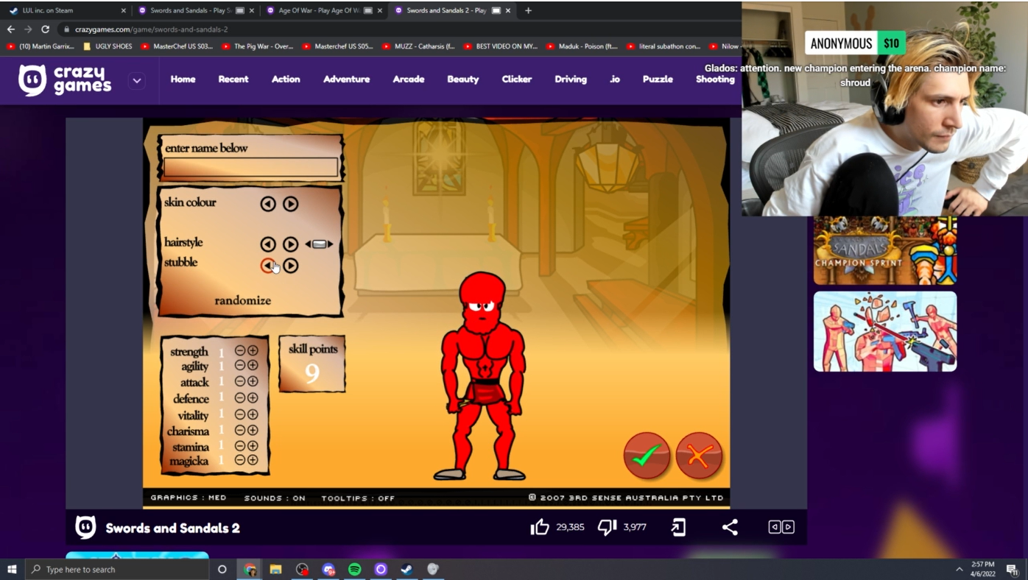1028x580 pixels.
Task: Increase magicka with plus button
Action: 253,460
